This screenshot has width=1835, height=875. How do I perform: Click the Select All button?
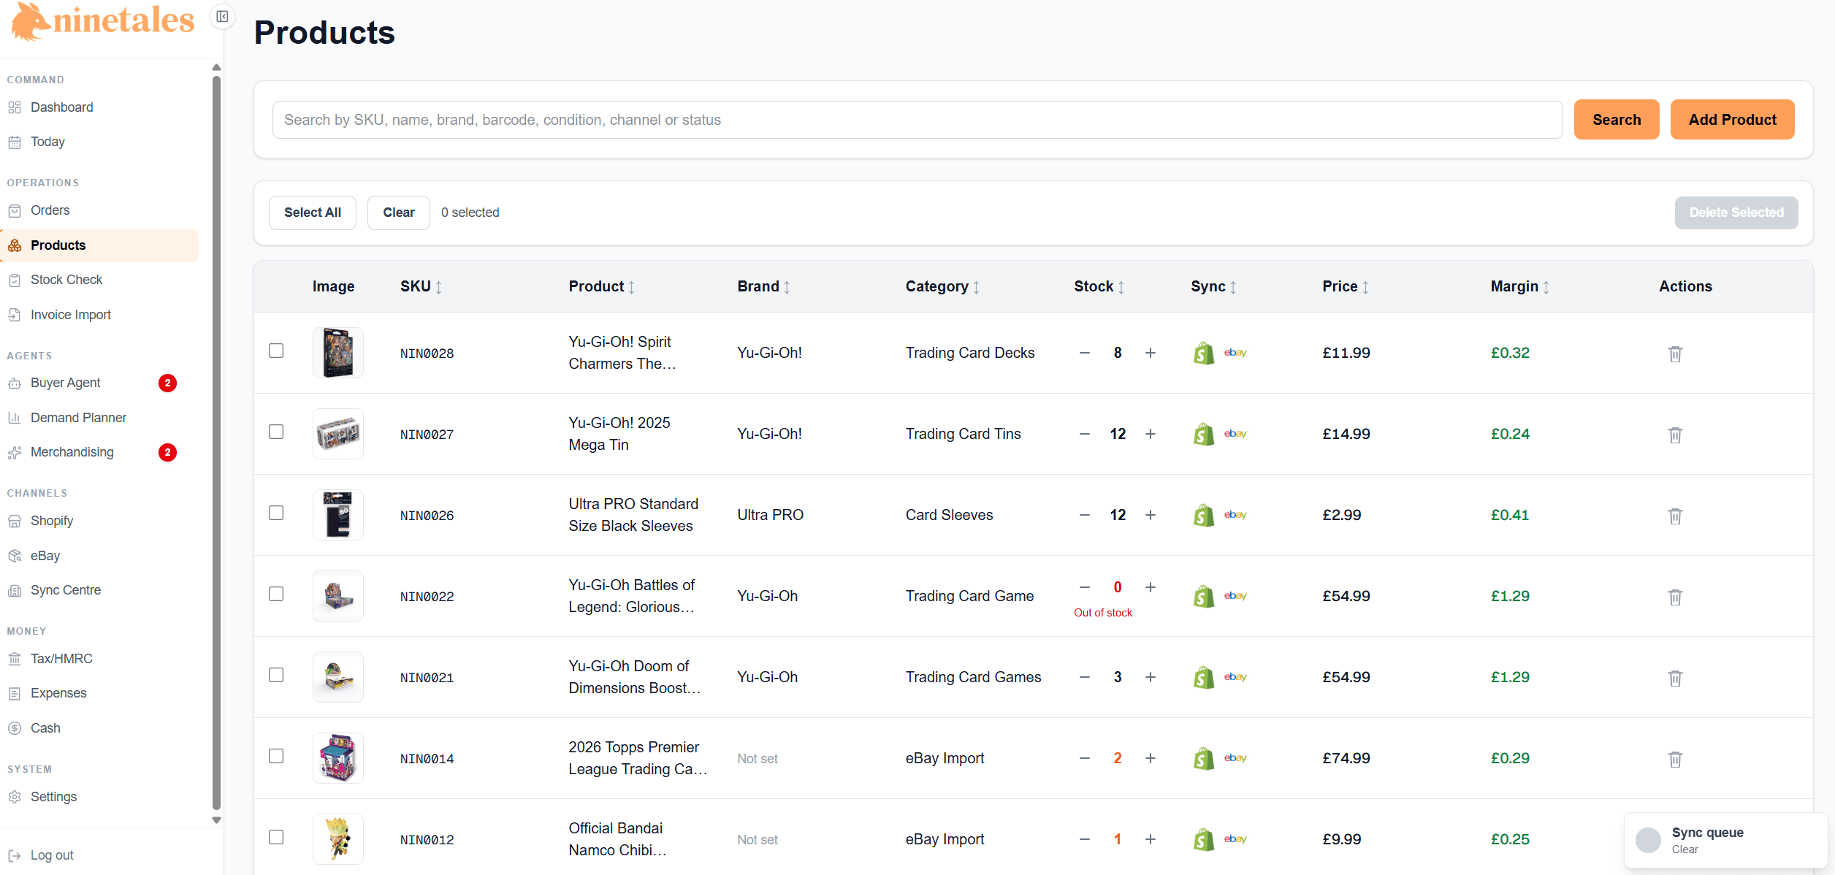pyautogui.click(x=313, y=213)
